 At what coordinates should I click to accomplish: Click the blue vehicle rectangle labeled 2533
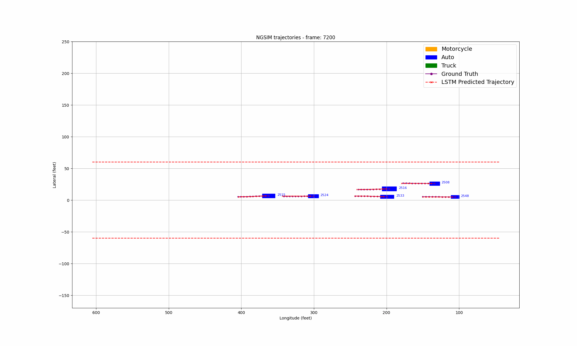click(x=387, y=197)
